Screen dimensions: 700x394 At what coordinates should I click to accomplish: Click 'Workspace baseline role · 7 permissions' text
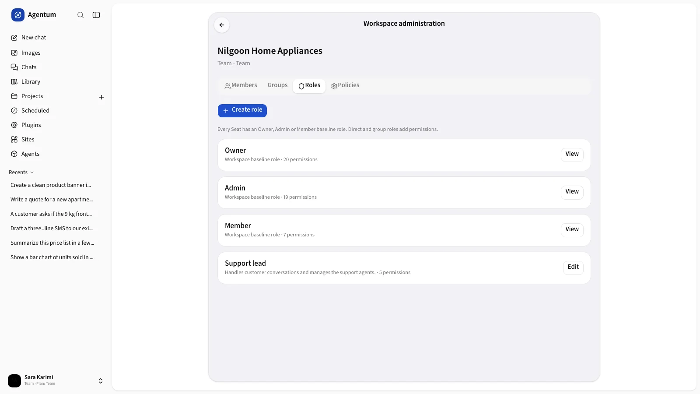(269, 235)
